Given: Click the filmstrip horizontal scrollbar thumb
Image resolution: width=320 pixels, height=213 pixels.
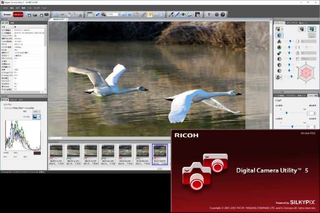Looking at the screenshot, I should (160, 169).
